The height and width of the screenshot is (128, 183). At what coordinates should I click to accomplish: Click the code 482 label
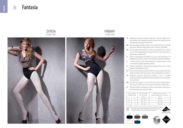(51, 34)
